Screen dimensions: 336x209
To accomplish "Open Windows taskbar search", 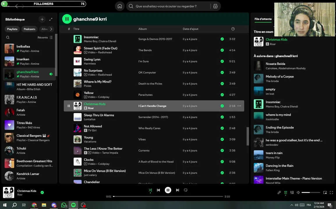I will coord(14,205).
